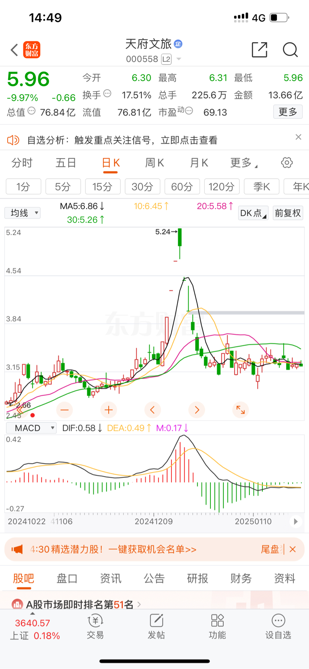This screenshot has width=309, height=669.
Task: Open the MACD indicator dropdown
Action: [31, 428]
